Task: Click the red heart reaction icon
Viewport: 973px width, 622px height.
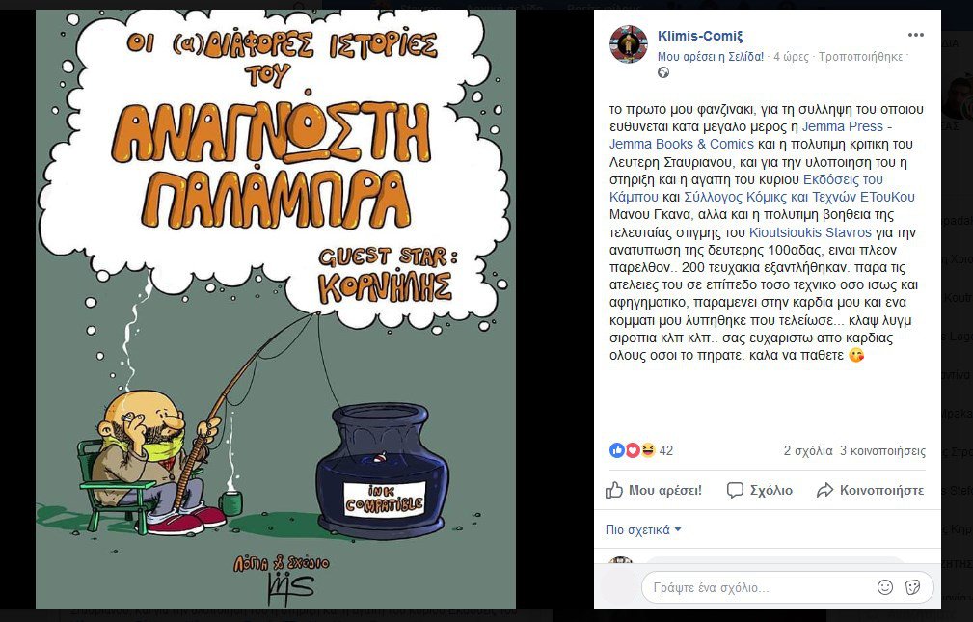Action: coord(632,450)
